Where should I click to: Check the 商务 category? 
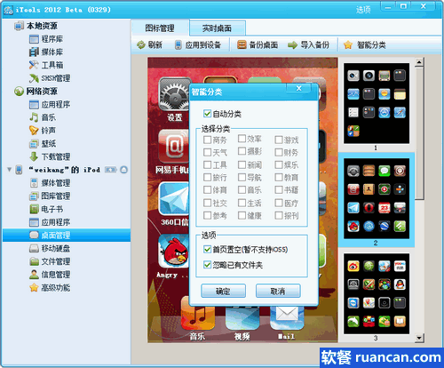[x=207, y=140]
